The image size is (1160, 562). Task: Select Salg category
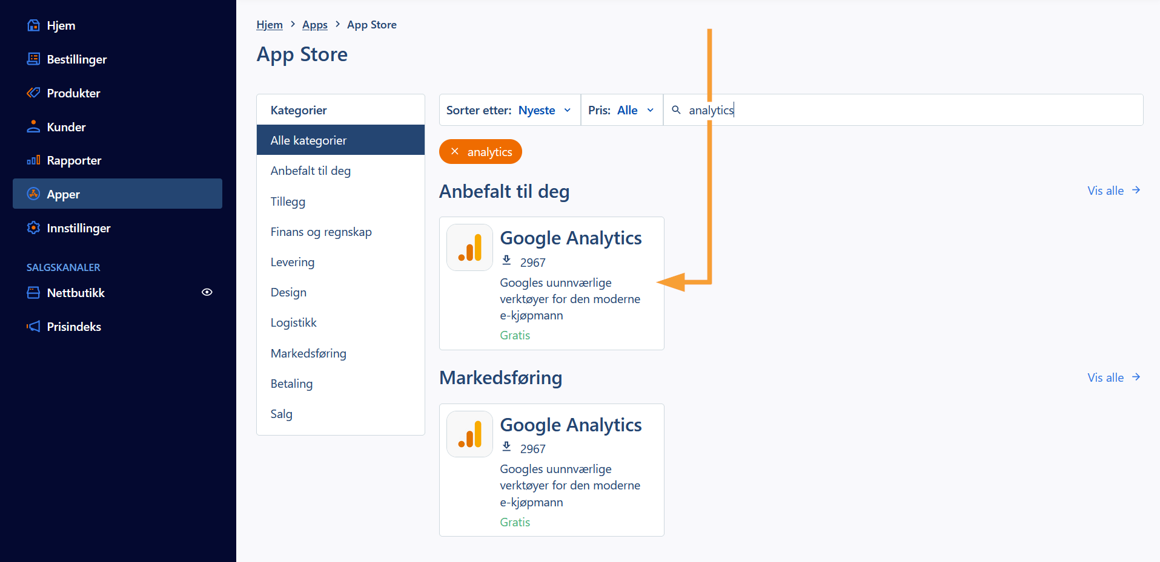(340, 414)
